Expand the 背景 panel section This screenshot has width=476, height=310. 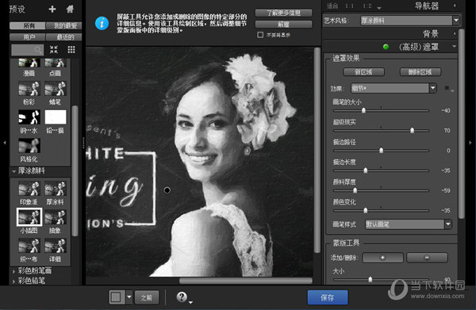(x=455, y=33)
